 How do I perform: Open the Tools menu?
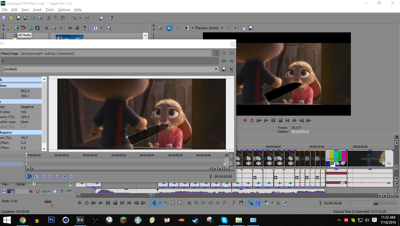pos(50,10)
